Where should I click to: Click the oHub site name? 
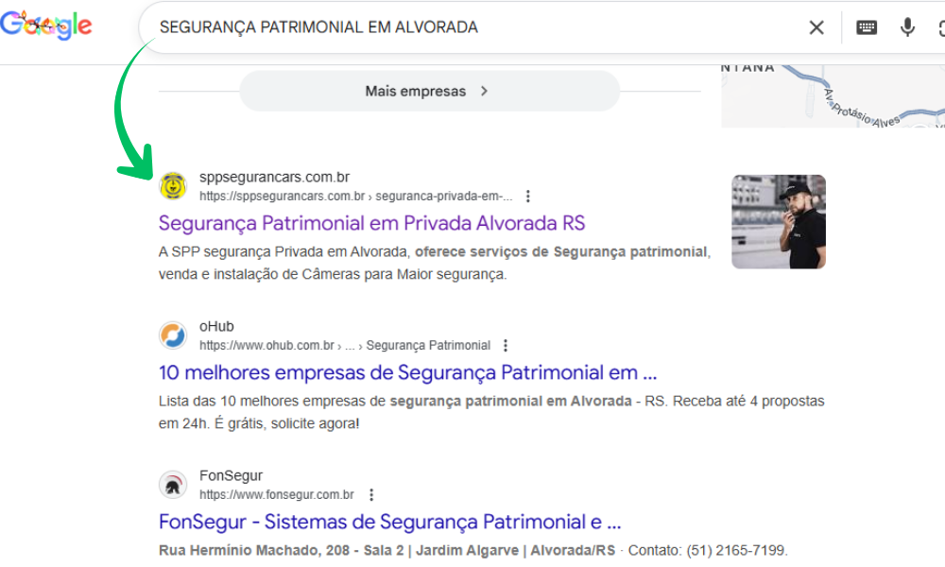click(x=216, y=327)
